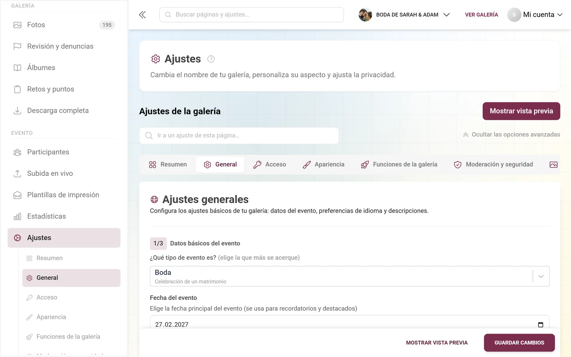Click the Ver galería link
This screenshot has height=357, width=571.
[481, 15]
